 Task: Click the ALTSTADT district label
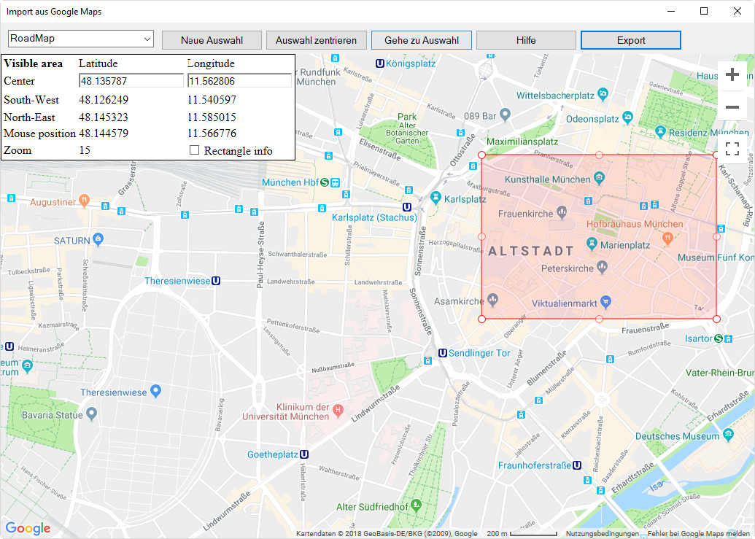click(x=531, y=251)
